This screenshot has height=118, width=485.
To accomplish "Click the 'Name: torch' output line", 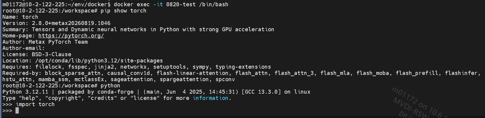I will tap(20, 17).
